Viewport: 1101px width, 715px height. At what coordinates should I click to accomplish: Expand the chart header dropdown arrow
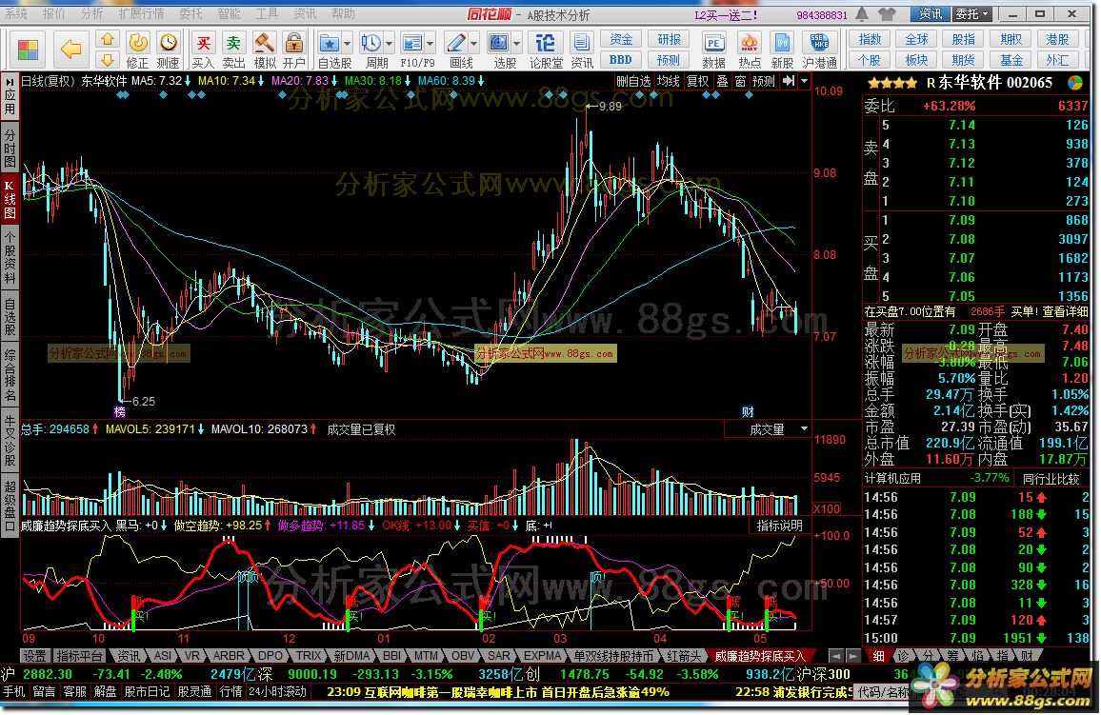pos(805,81)
